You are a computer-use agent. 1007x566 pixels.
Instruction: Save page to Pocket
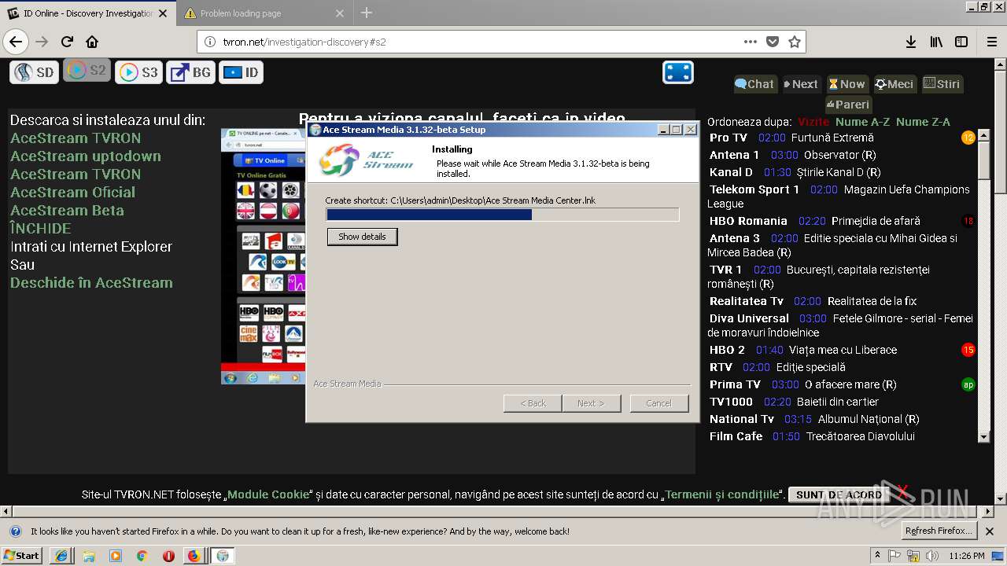(773, 42)
